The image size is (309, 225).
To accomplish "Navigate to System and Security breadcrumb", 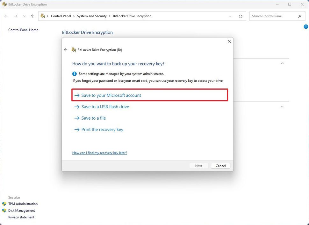I will [92, 16].
